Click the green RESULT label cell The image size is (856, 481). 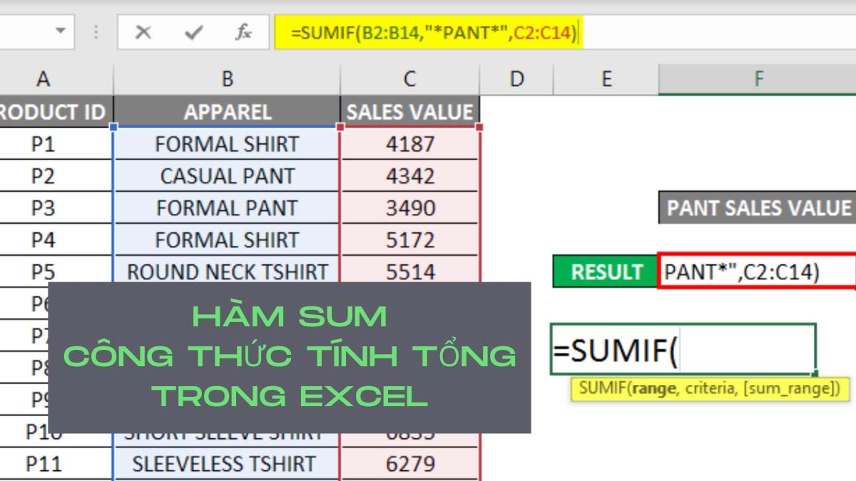coord(606,272)
